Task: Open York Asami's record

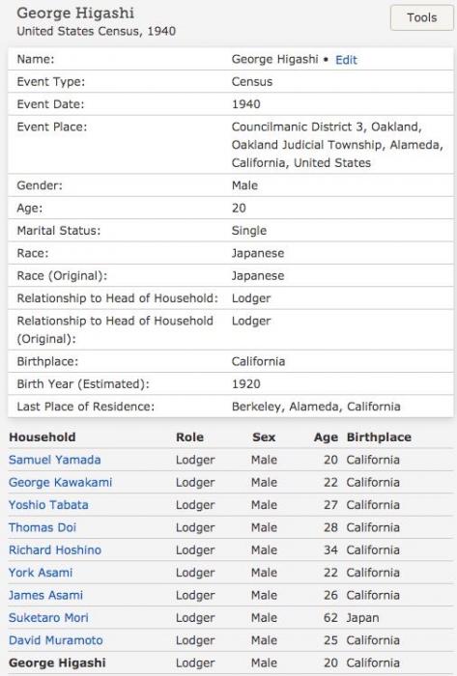Action: click(41, 573)
